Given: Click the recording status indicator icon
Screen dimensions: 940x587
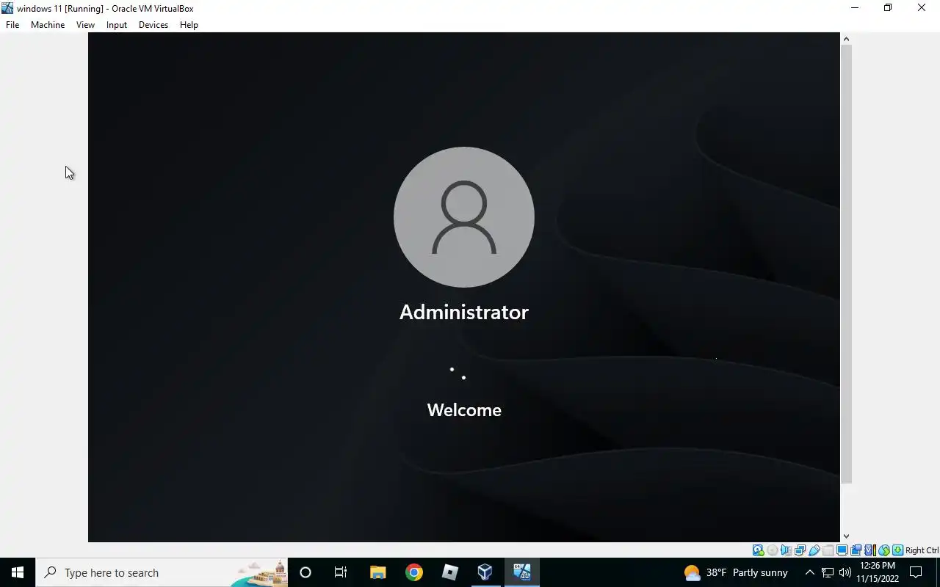Looking at the screenshot, I should 856,550.
